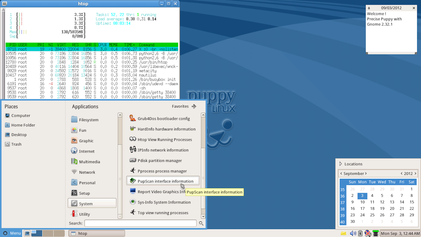Switch to the first workspace
The height and width of the screenshot is (237, 421).
click(37, 233)
